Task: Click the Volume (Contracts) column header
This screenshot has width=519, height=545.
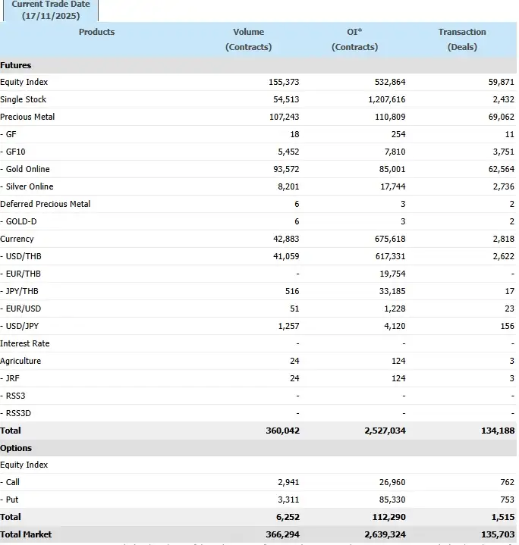Action: tap(248, 39)
